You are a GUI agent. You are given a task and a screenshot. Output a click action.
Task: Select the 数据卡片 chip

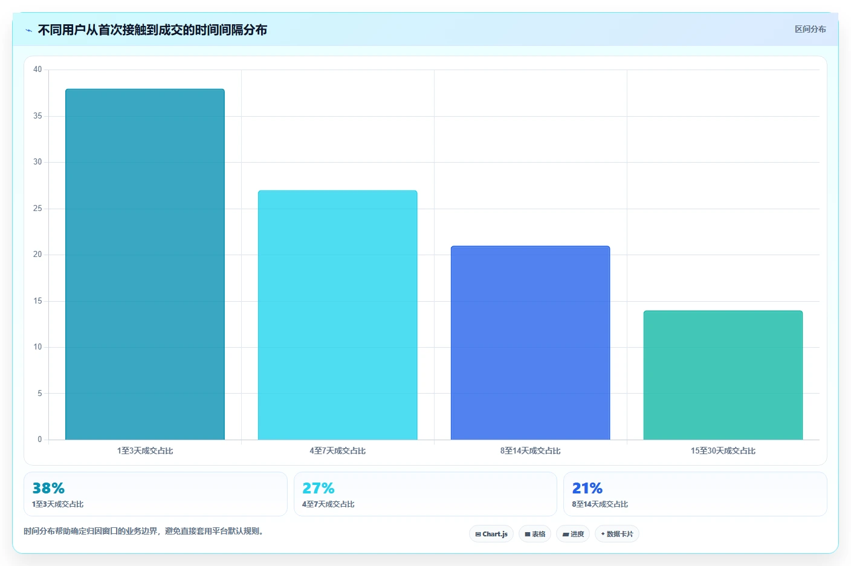coord(617,534)
